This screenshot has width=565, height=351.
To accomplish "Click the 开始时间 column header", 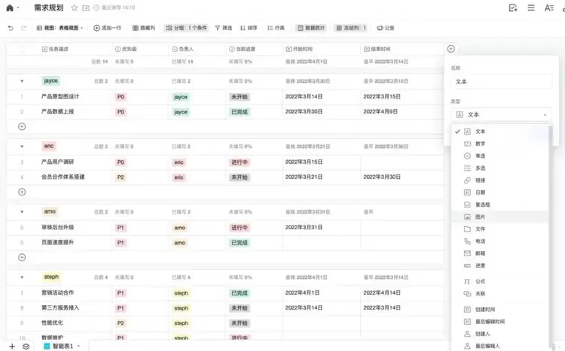I will tap(299, 49).
